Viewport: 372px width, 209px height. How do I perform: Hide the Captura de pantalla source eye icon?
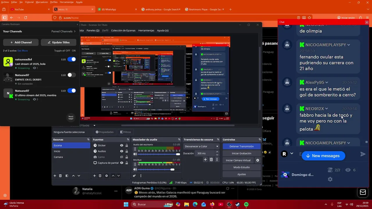coord(122,163)
